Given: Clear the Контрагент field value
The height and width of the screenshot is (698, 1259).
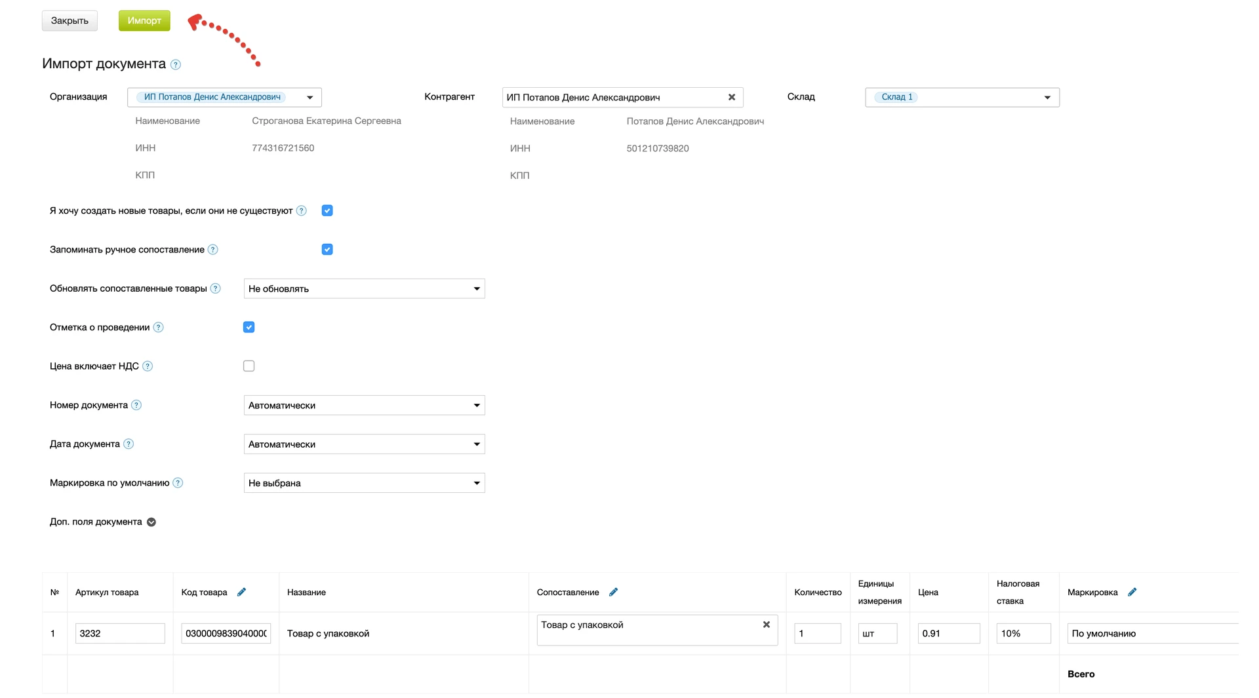Looking at the screenshot, I should [x=732, y=97].
